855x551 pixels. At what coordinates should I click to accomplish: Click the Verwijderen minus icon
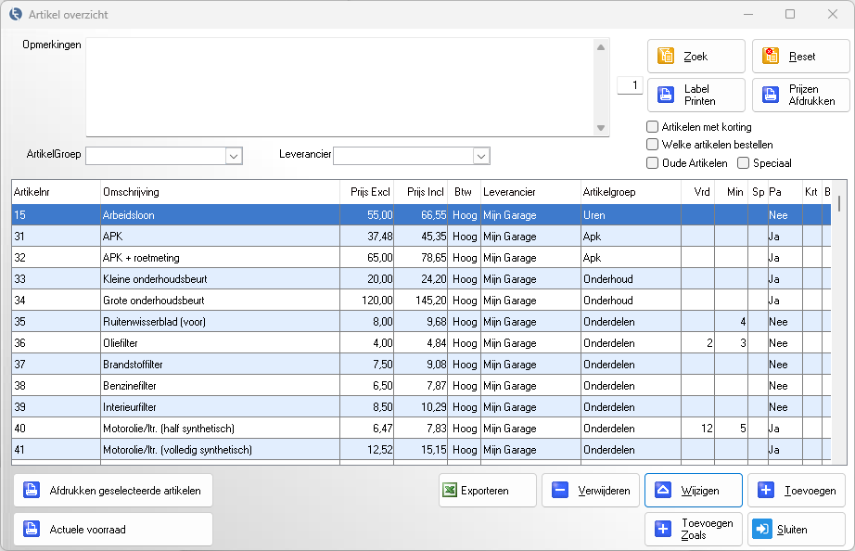click(560, 491)
